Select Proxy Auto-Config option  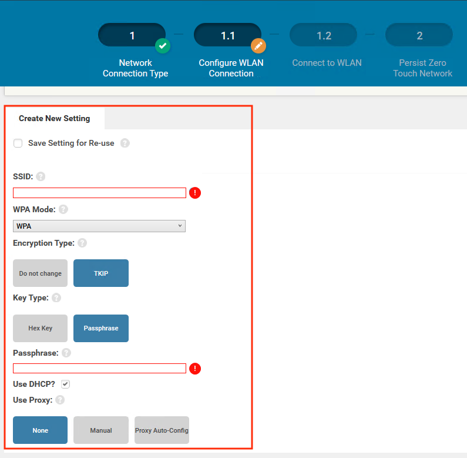coord(162,430)
